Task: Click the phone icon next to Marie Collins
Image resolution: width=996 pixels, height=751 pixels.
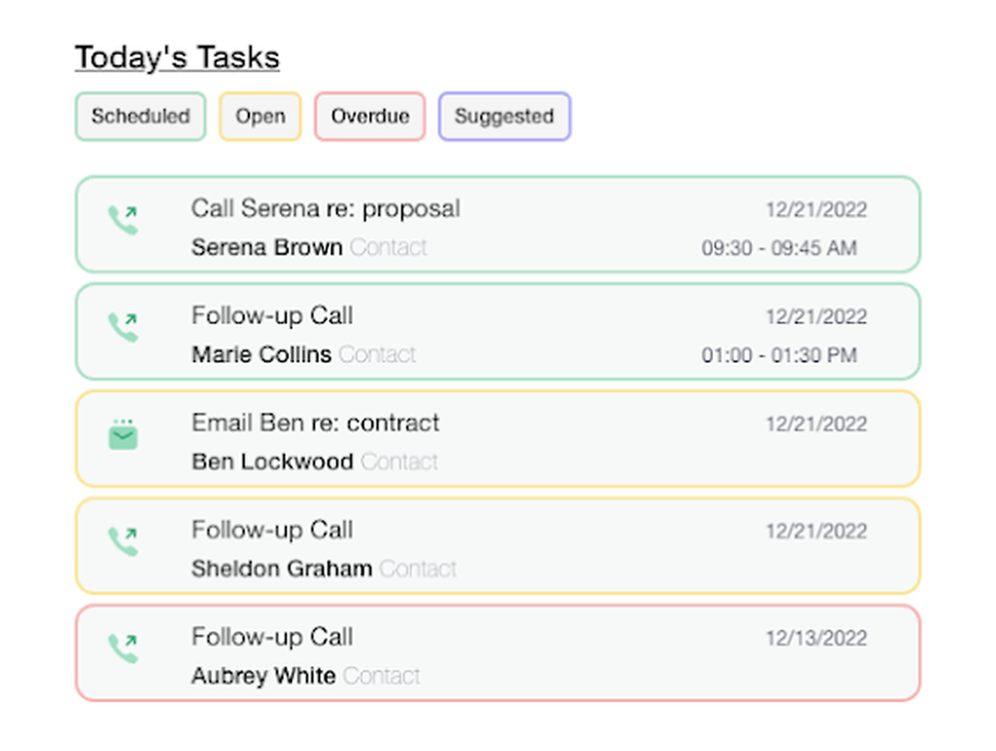Action: 124,327
